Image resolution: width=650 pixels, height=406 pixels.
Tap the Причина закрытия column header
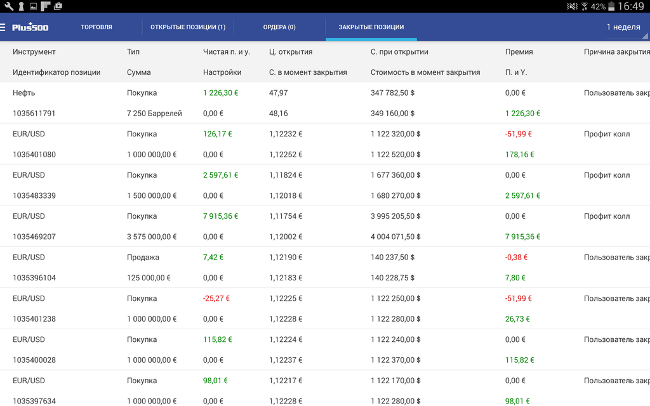[x=616, y=52]
